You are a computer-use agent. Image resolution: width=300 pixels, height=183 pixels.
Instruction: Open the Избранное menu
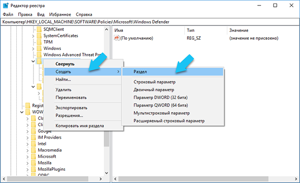[x=60, y=15]
